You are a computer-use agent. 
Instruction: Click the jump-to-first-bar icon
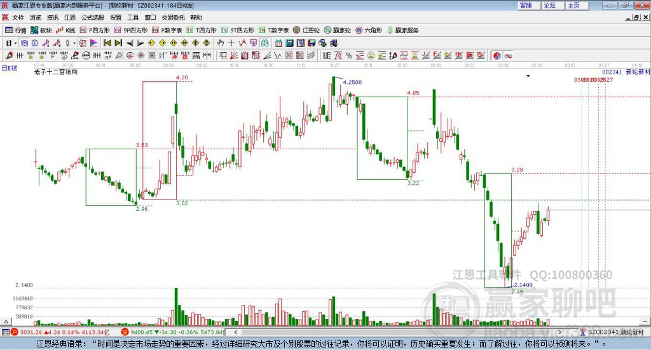(x=107, y=43)
